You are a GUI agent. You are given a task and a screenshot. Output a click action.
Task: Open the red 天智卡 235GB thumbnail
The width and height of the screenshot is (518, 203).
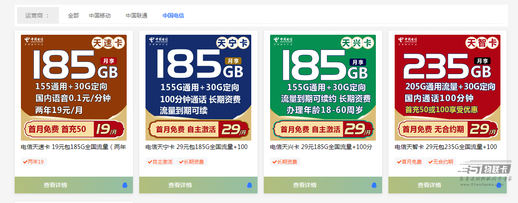[x=447, y=87]
